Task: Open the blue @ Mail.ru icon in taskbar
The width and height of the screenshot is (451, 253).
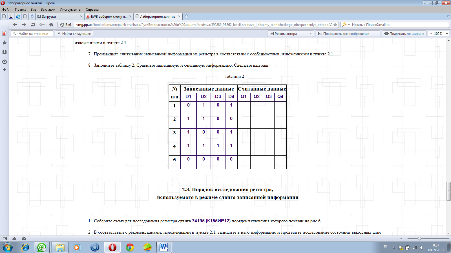Action: [95, 247]
